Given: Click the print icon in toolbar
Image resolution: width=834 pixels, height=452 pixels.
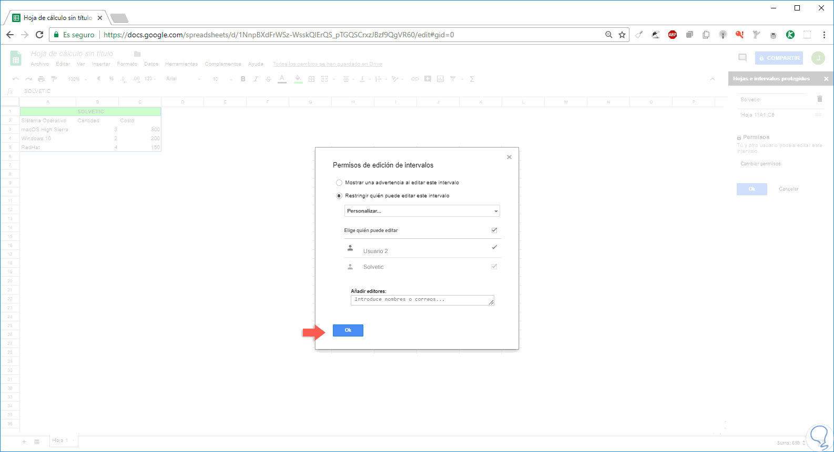Looking at the screenshot, I should tap(41, 79).
